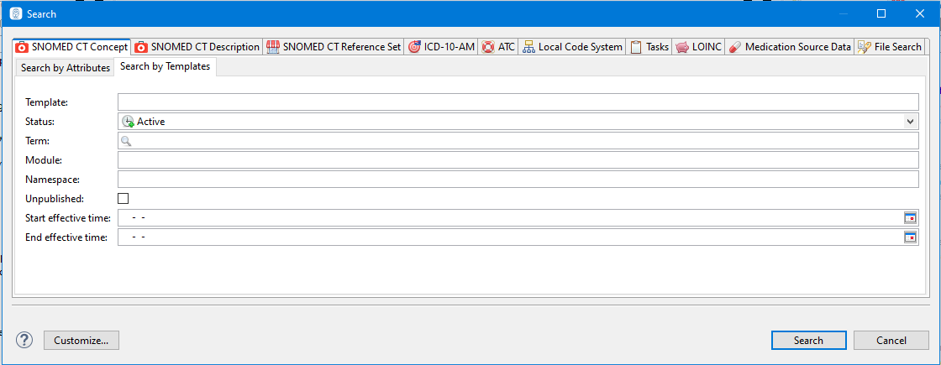This screenshot has width=941, height=365.
Task: Open the File Search tab
Action: click(x=890, y=47)
